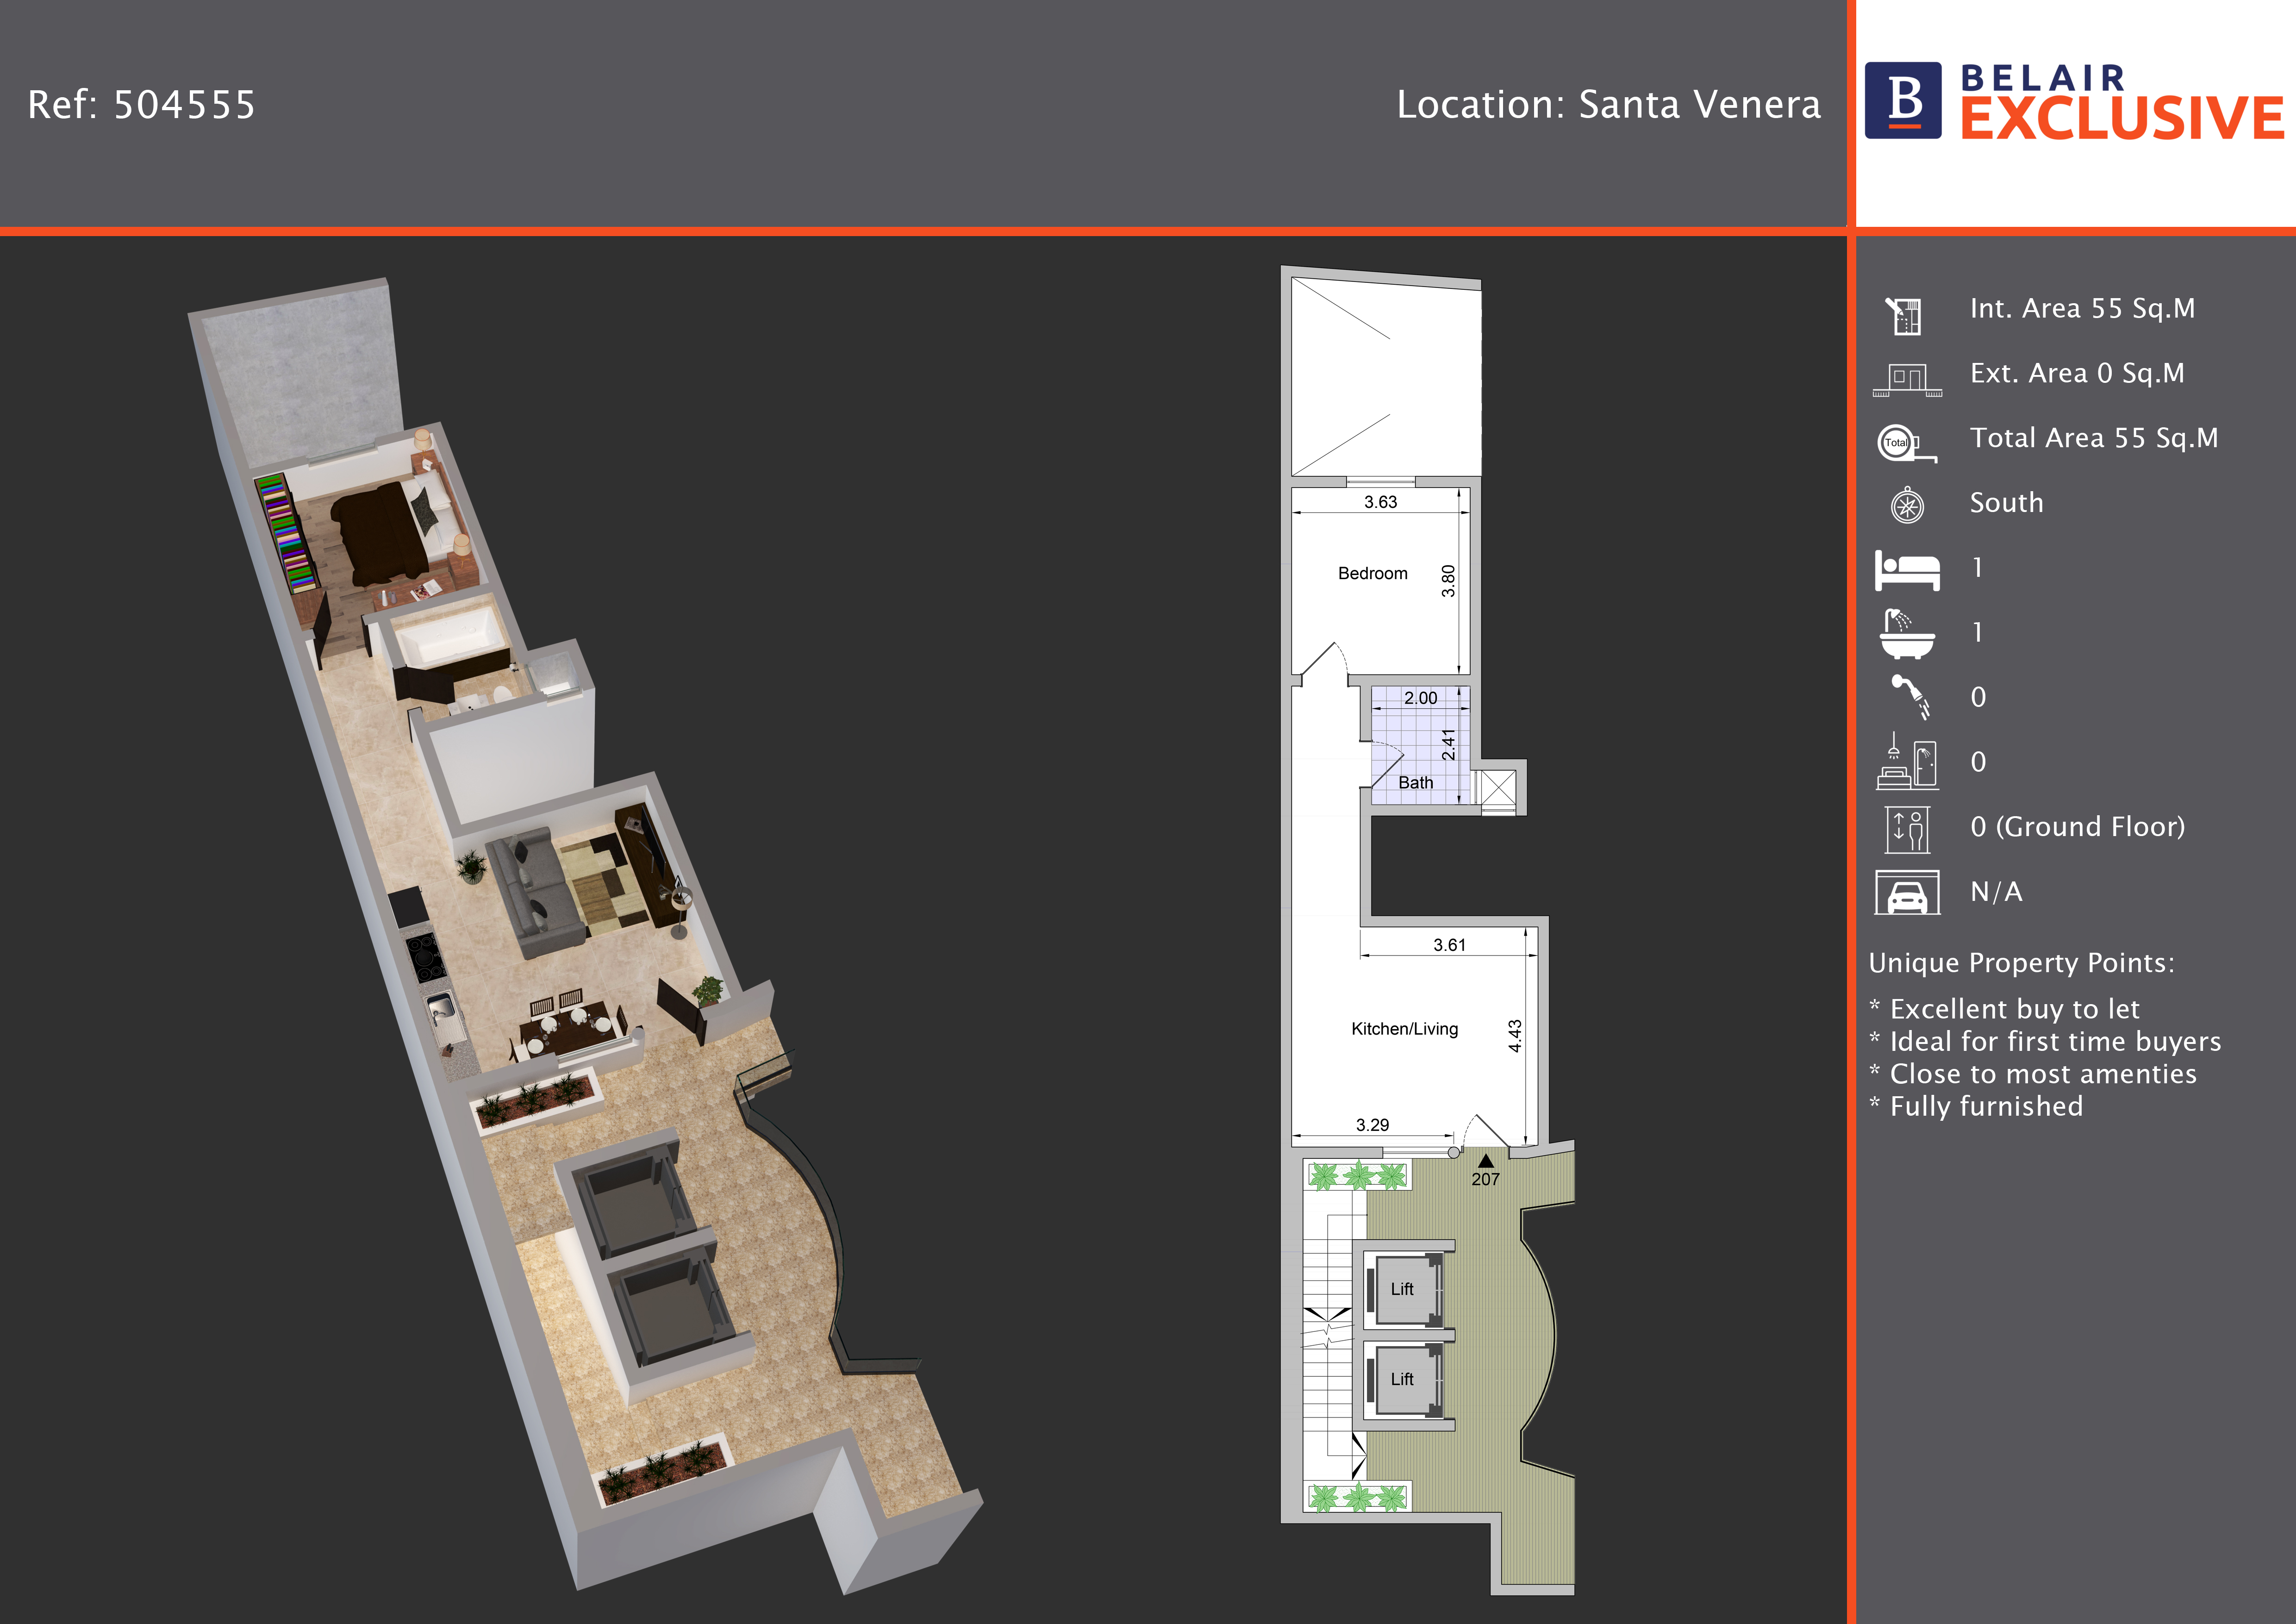This screenshot has width=2296, height=1624.
Task: Click the shower head icon
Action: pos(1909,697)
